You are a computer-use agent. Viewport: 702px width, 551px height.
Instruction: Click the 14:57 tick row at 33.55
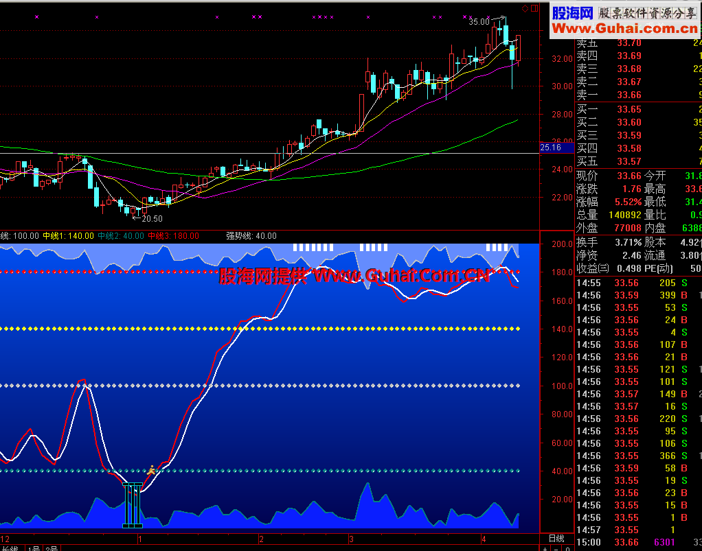[638, 530]
